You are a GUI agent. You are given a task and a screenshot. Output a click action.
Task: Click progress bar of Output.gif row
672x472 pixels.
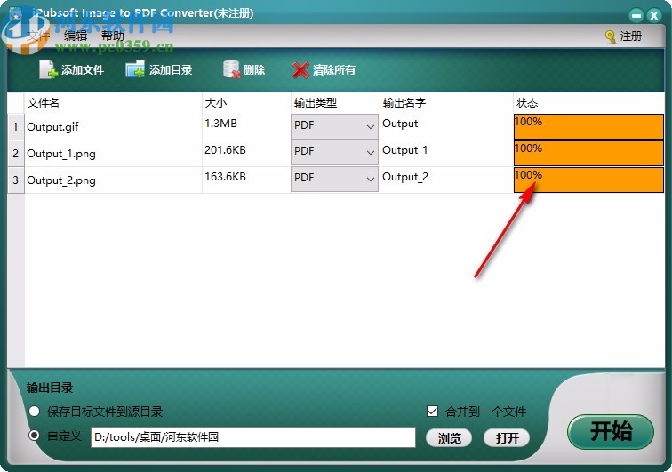tap(588, 126)
